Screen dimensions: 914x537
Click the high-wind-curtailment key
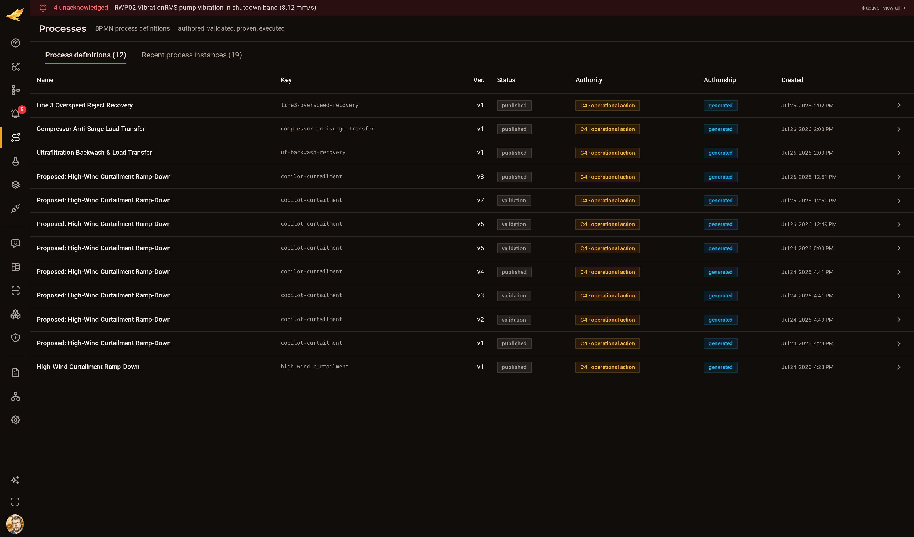point(315,366)
